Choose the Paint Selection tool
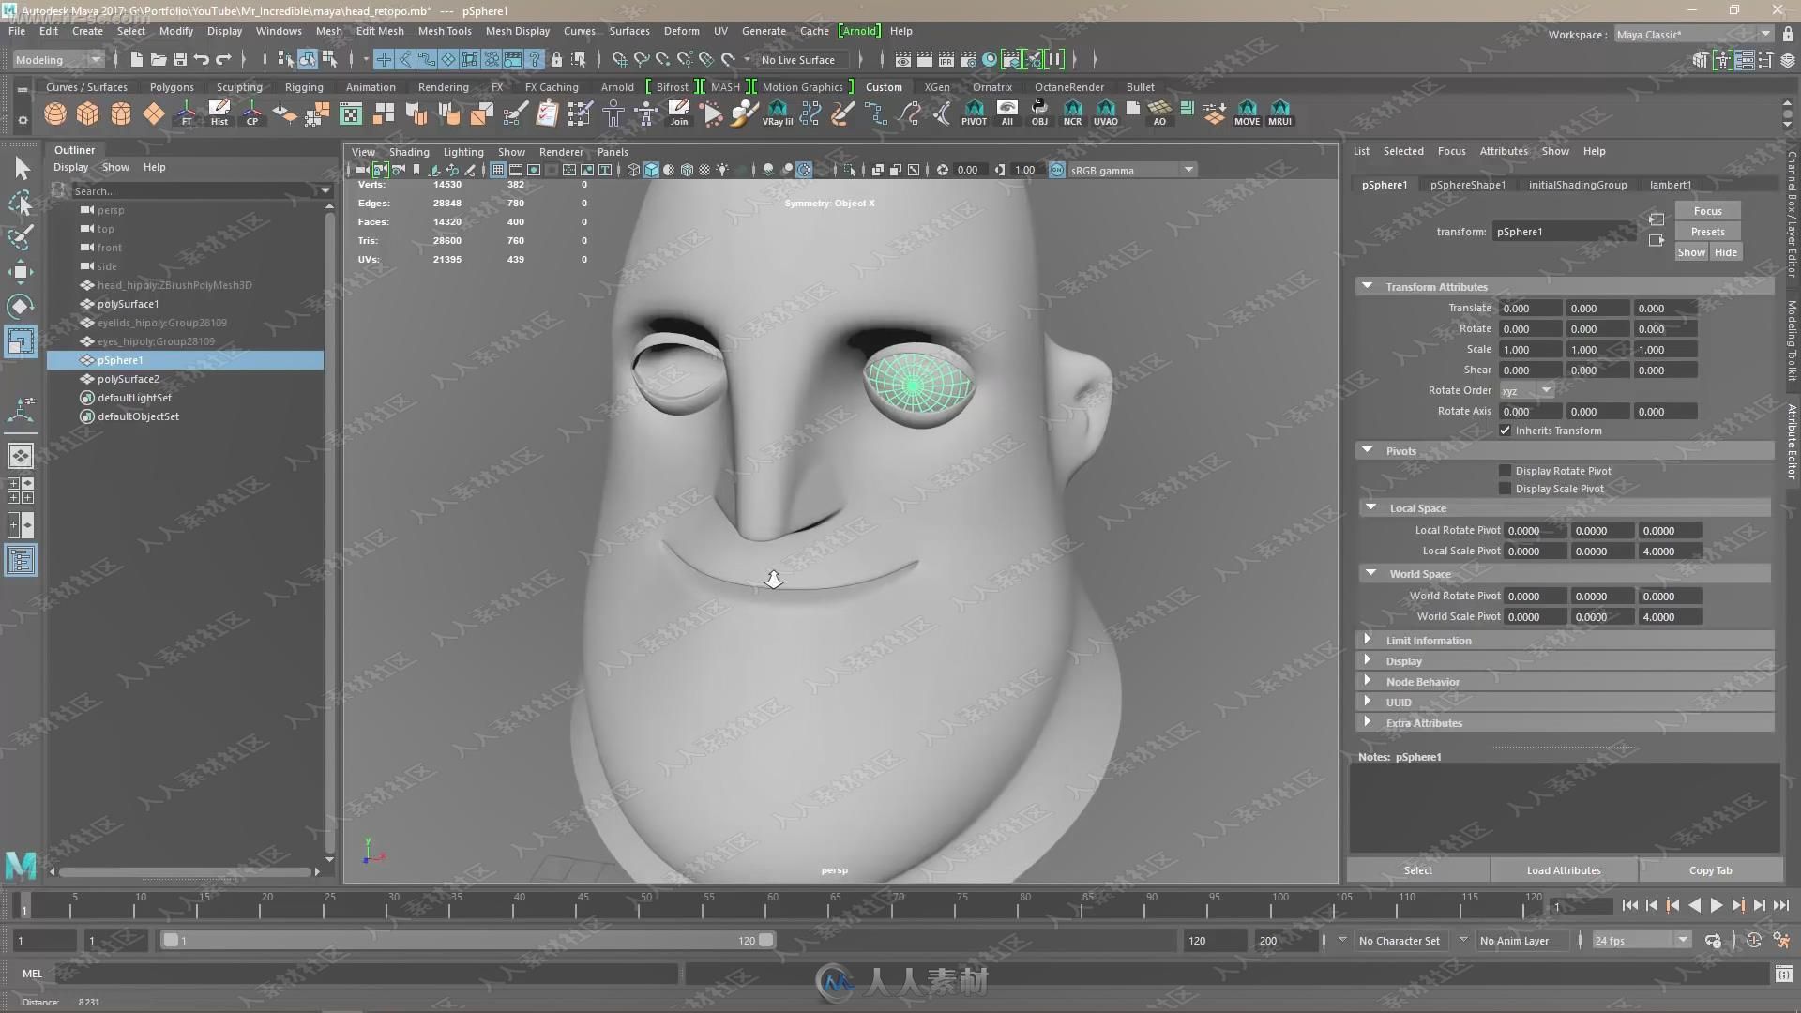The width and height of the screenshot is (1801, 1013). click(22, 236)
